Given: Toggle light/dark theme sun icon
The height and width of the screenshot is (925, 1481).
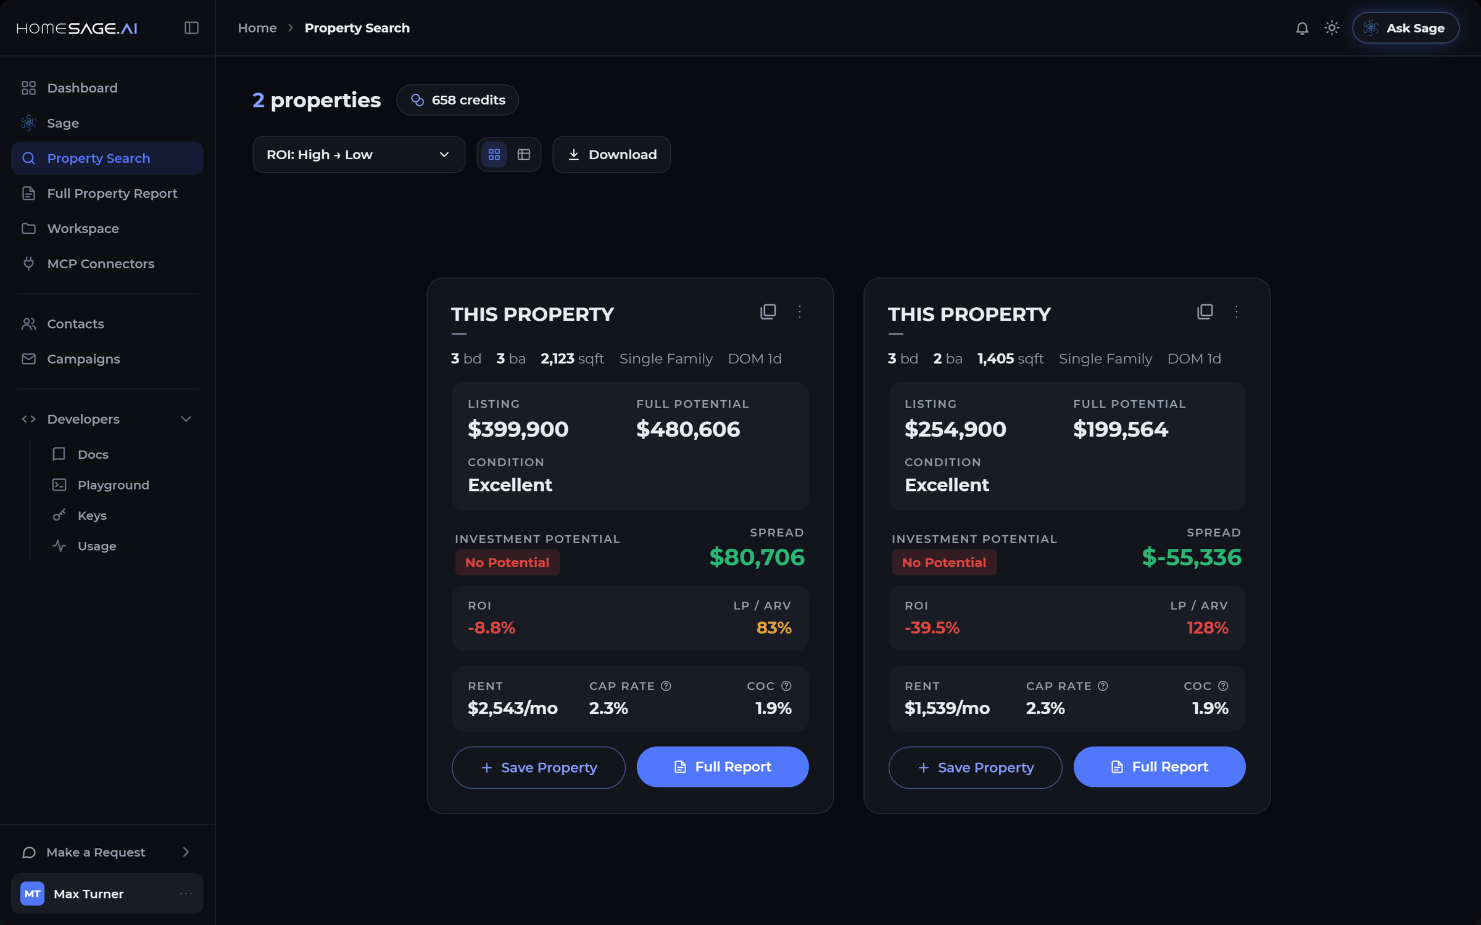Looking at the screenshot, I should [1332, 28].
